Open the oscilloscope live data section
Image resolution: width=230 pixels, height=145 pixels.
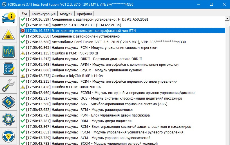(x=8, y=51)
